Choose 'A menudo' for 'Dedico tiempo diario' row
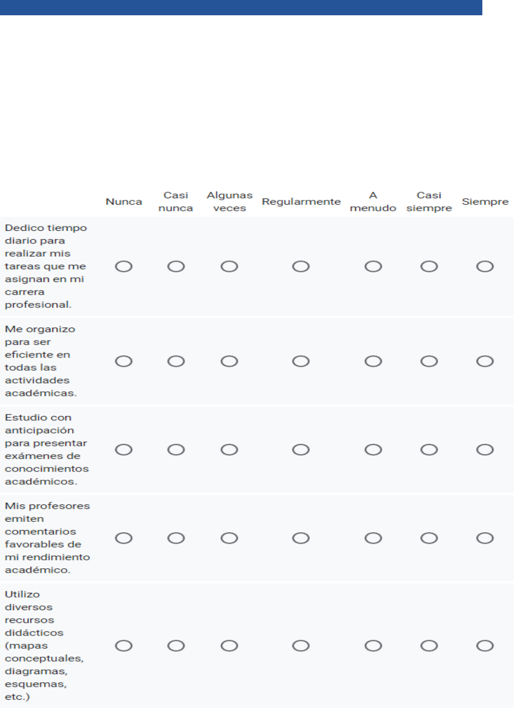 pos(373,266)
